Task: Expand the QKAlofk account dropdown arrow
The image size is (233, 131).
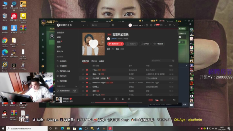Action: [x=144, y=25]
